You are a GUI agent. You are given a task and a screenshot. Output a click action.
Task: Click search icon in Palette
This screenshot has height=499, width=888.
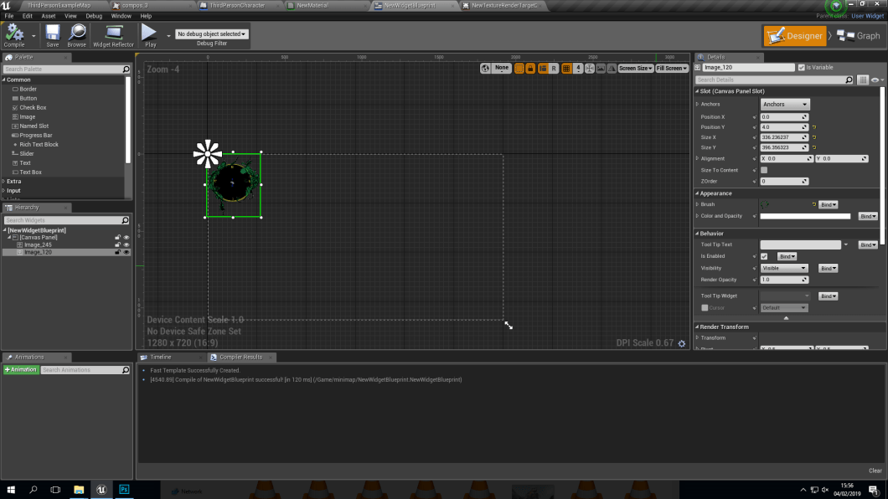click(x=126, y=69)
